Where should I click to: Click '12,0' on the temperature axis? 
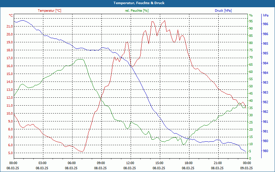click(10, 97)
